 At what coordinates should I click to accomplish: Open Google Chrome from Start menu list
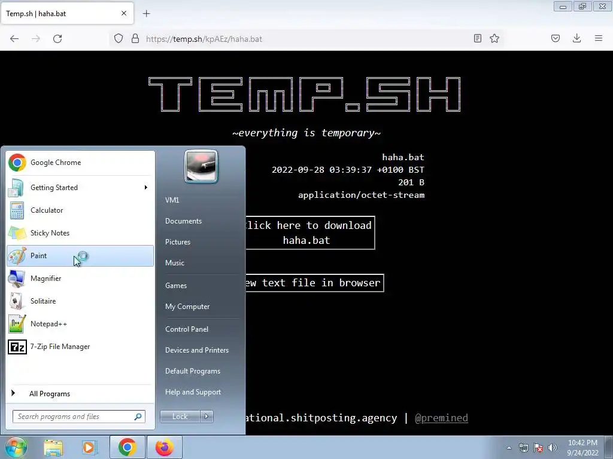tap(80, 163)
